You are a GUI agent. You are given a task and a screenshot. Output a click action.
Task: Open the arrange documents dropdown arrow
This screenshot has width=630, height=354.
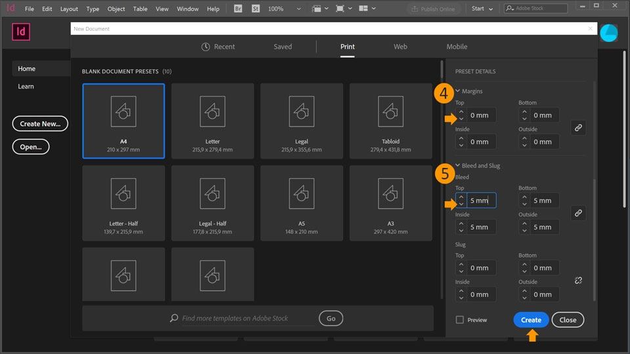[x=373, y=9]
